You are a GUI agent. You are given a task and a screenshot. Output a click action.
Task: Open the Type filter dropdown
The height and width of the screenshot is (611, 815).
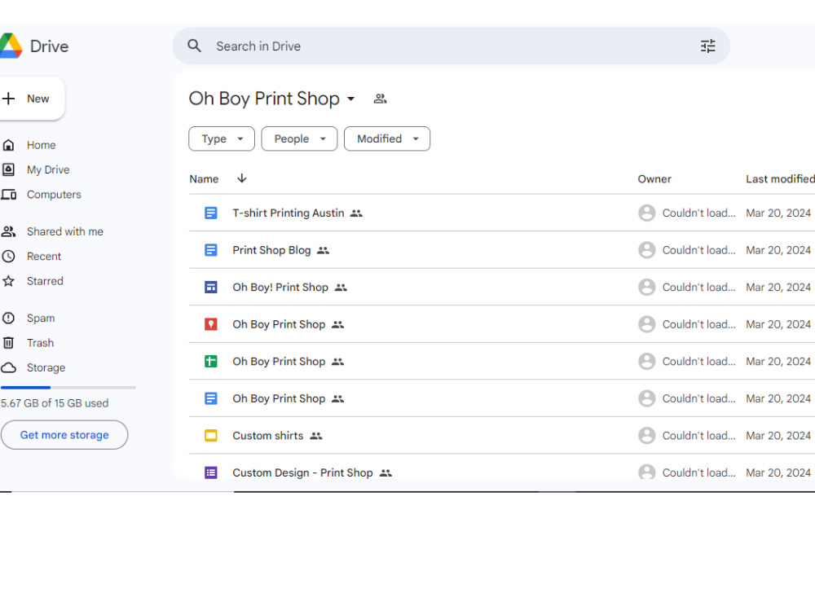(x=221, y=138)
